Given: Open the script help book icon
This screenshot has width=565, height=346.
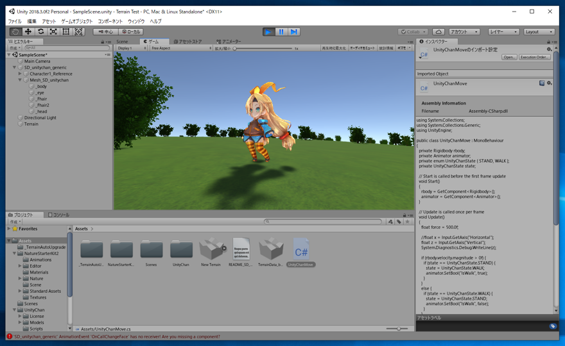Looking at the screenshot, I should point(542,83).
